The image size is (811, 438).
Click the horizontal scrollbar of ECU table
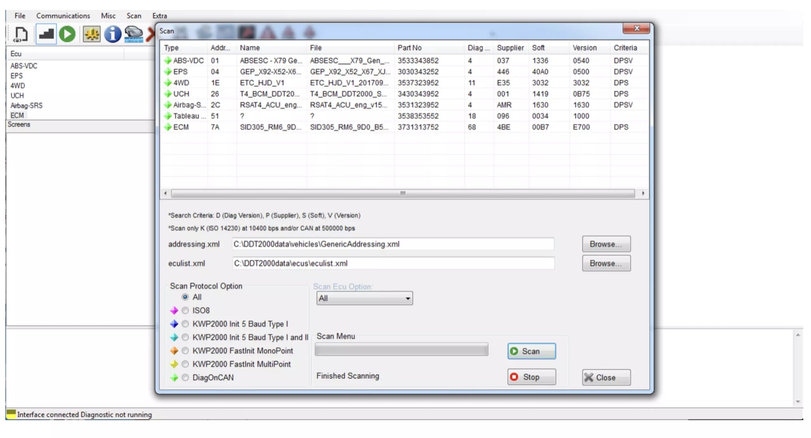[403, 193]
